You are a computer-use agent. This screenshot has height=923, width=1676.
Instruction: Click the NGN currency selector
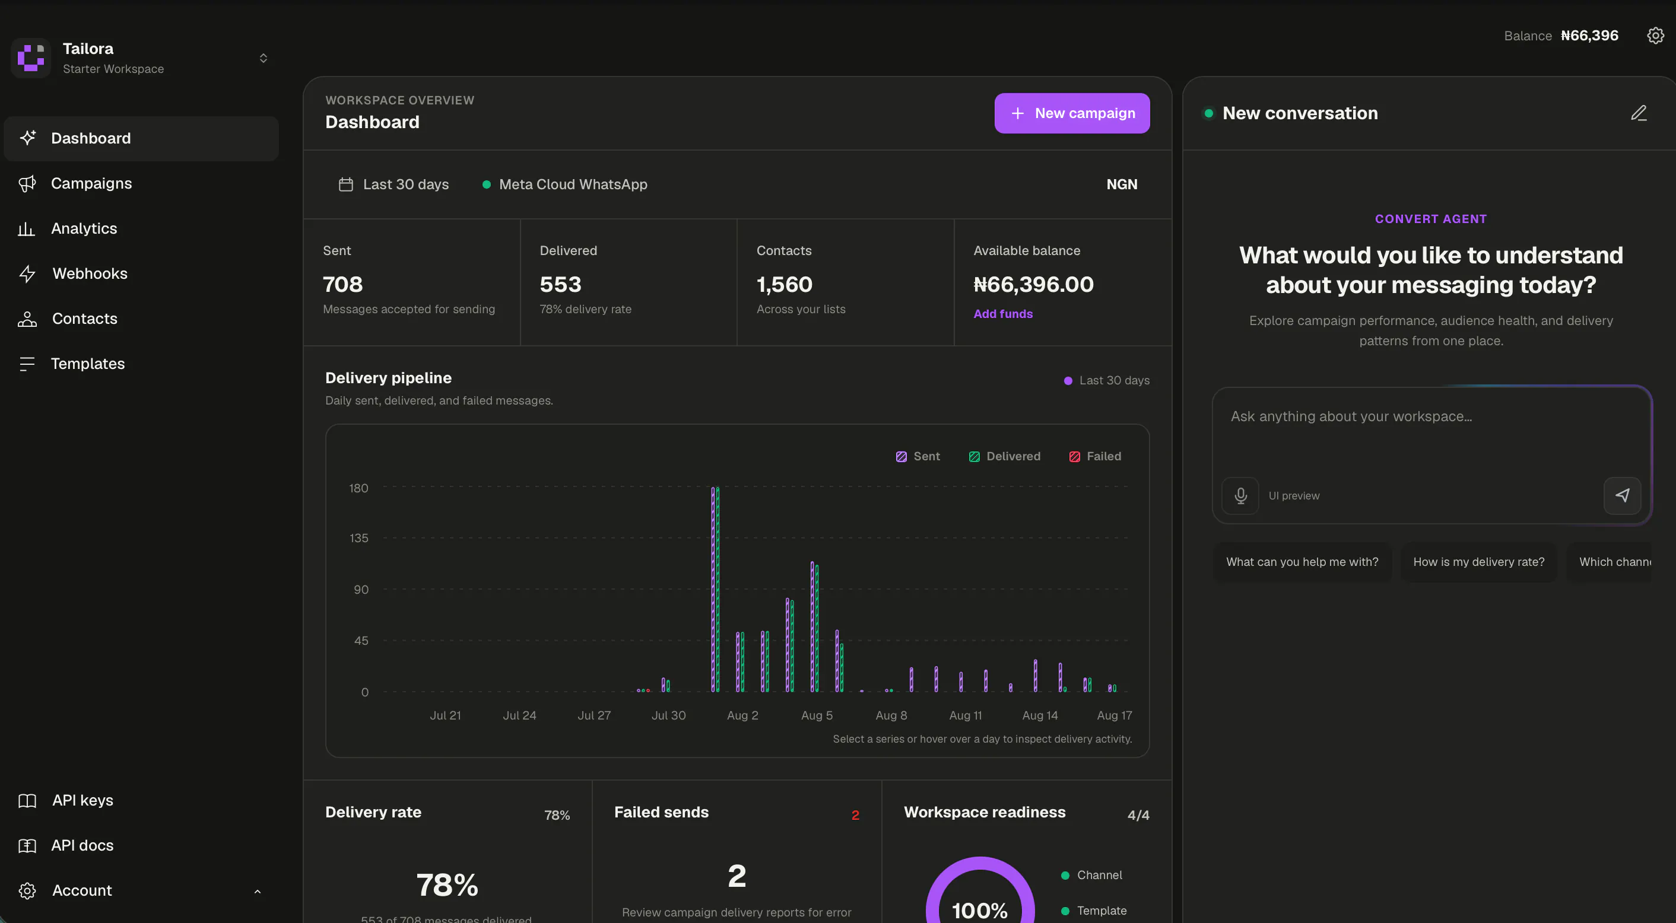[x=1122, y=184]
